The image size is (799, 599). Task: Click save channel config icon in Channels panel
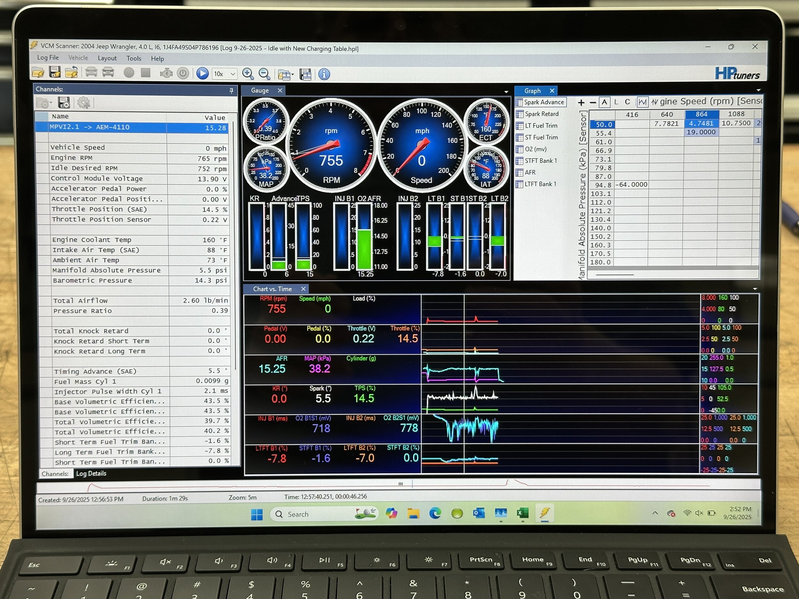[x=64, y=103]
